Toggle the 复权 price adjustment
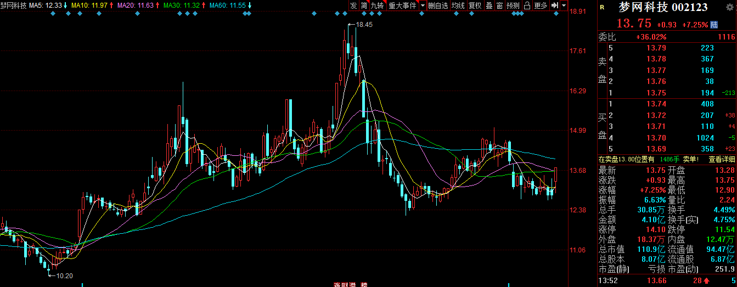 click(x=475, y=5)
